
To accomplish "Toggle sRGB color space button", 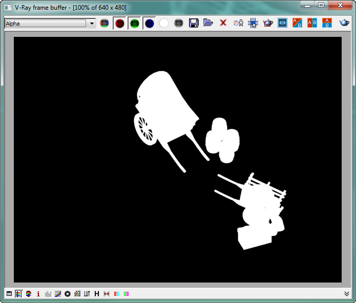I will 77,294.
